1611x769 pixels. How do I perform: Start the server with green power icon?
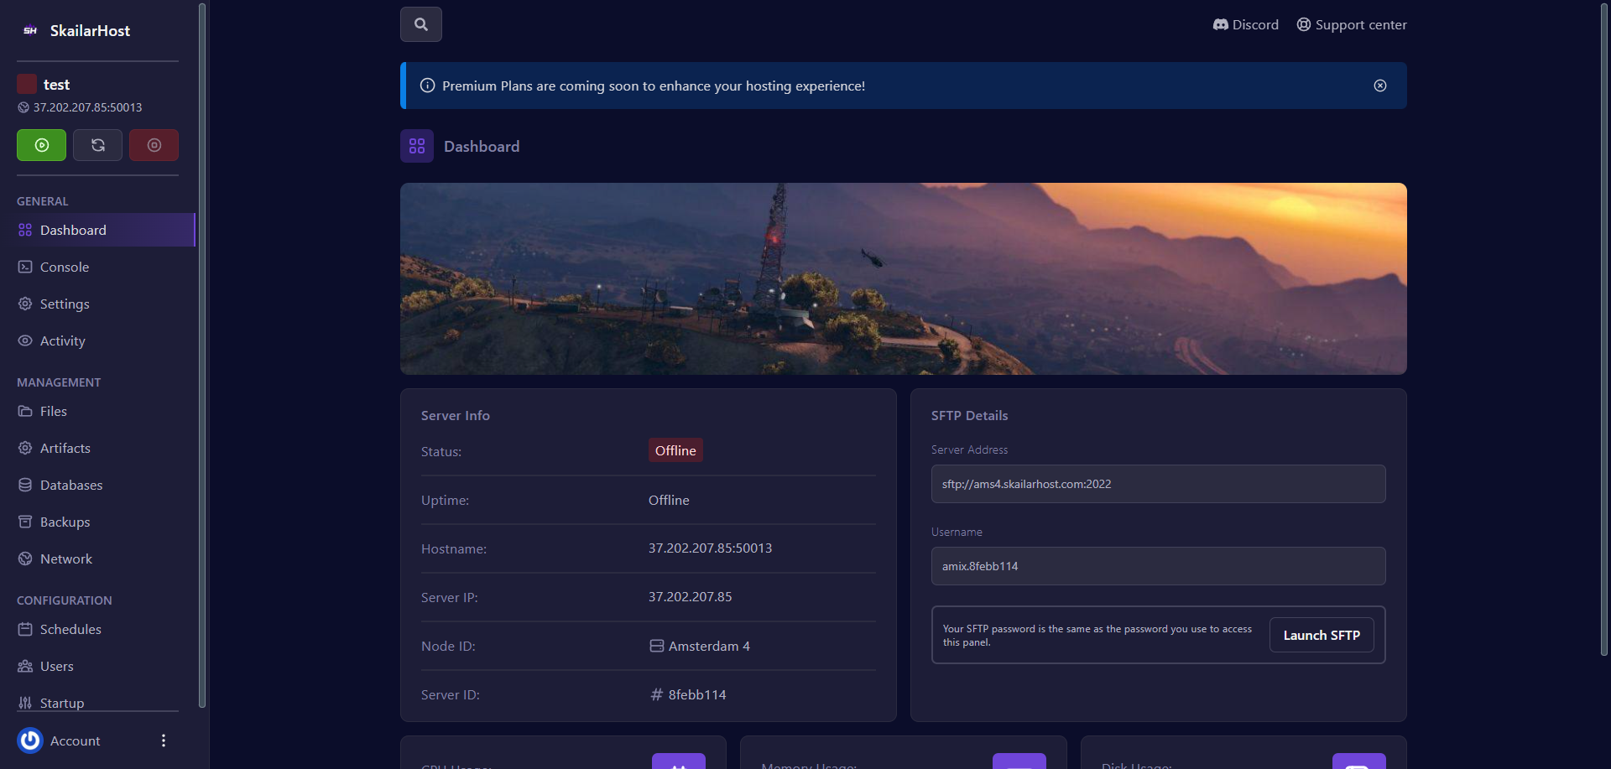pyautogui.click(x=41, y=144)
